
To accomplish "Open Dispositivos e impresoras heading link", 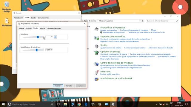I will 113,28.
